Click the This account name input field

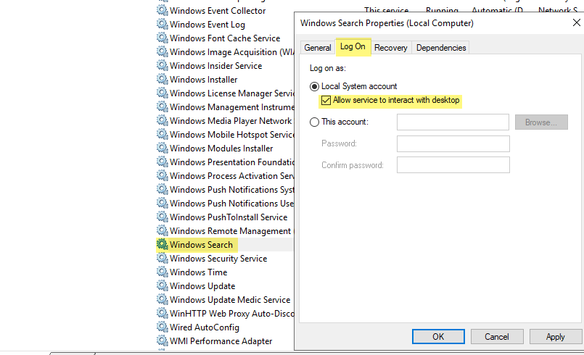(453, 122)
